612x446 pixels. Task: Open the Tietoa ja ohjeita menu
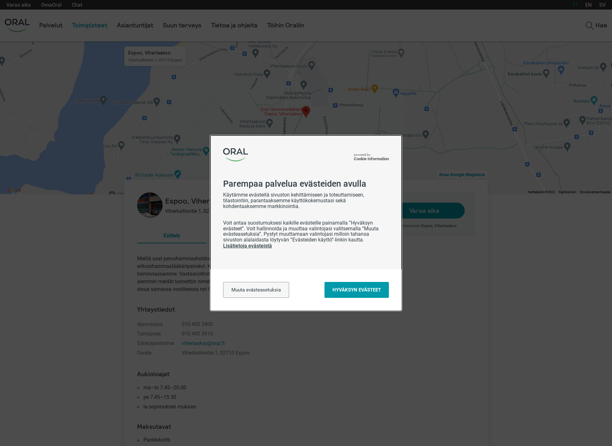(x=234, y=25)
